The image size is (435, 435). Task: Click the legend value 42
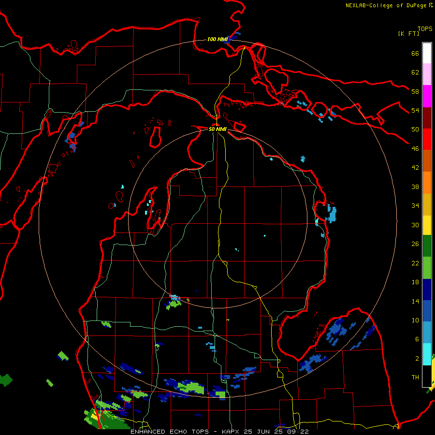415,168
